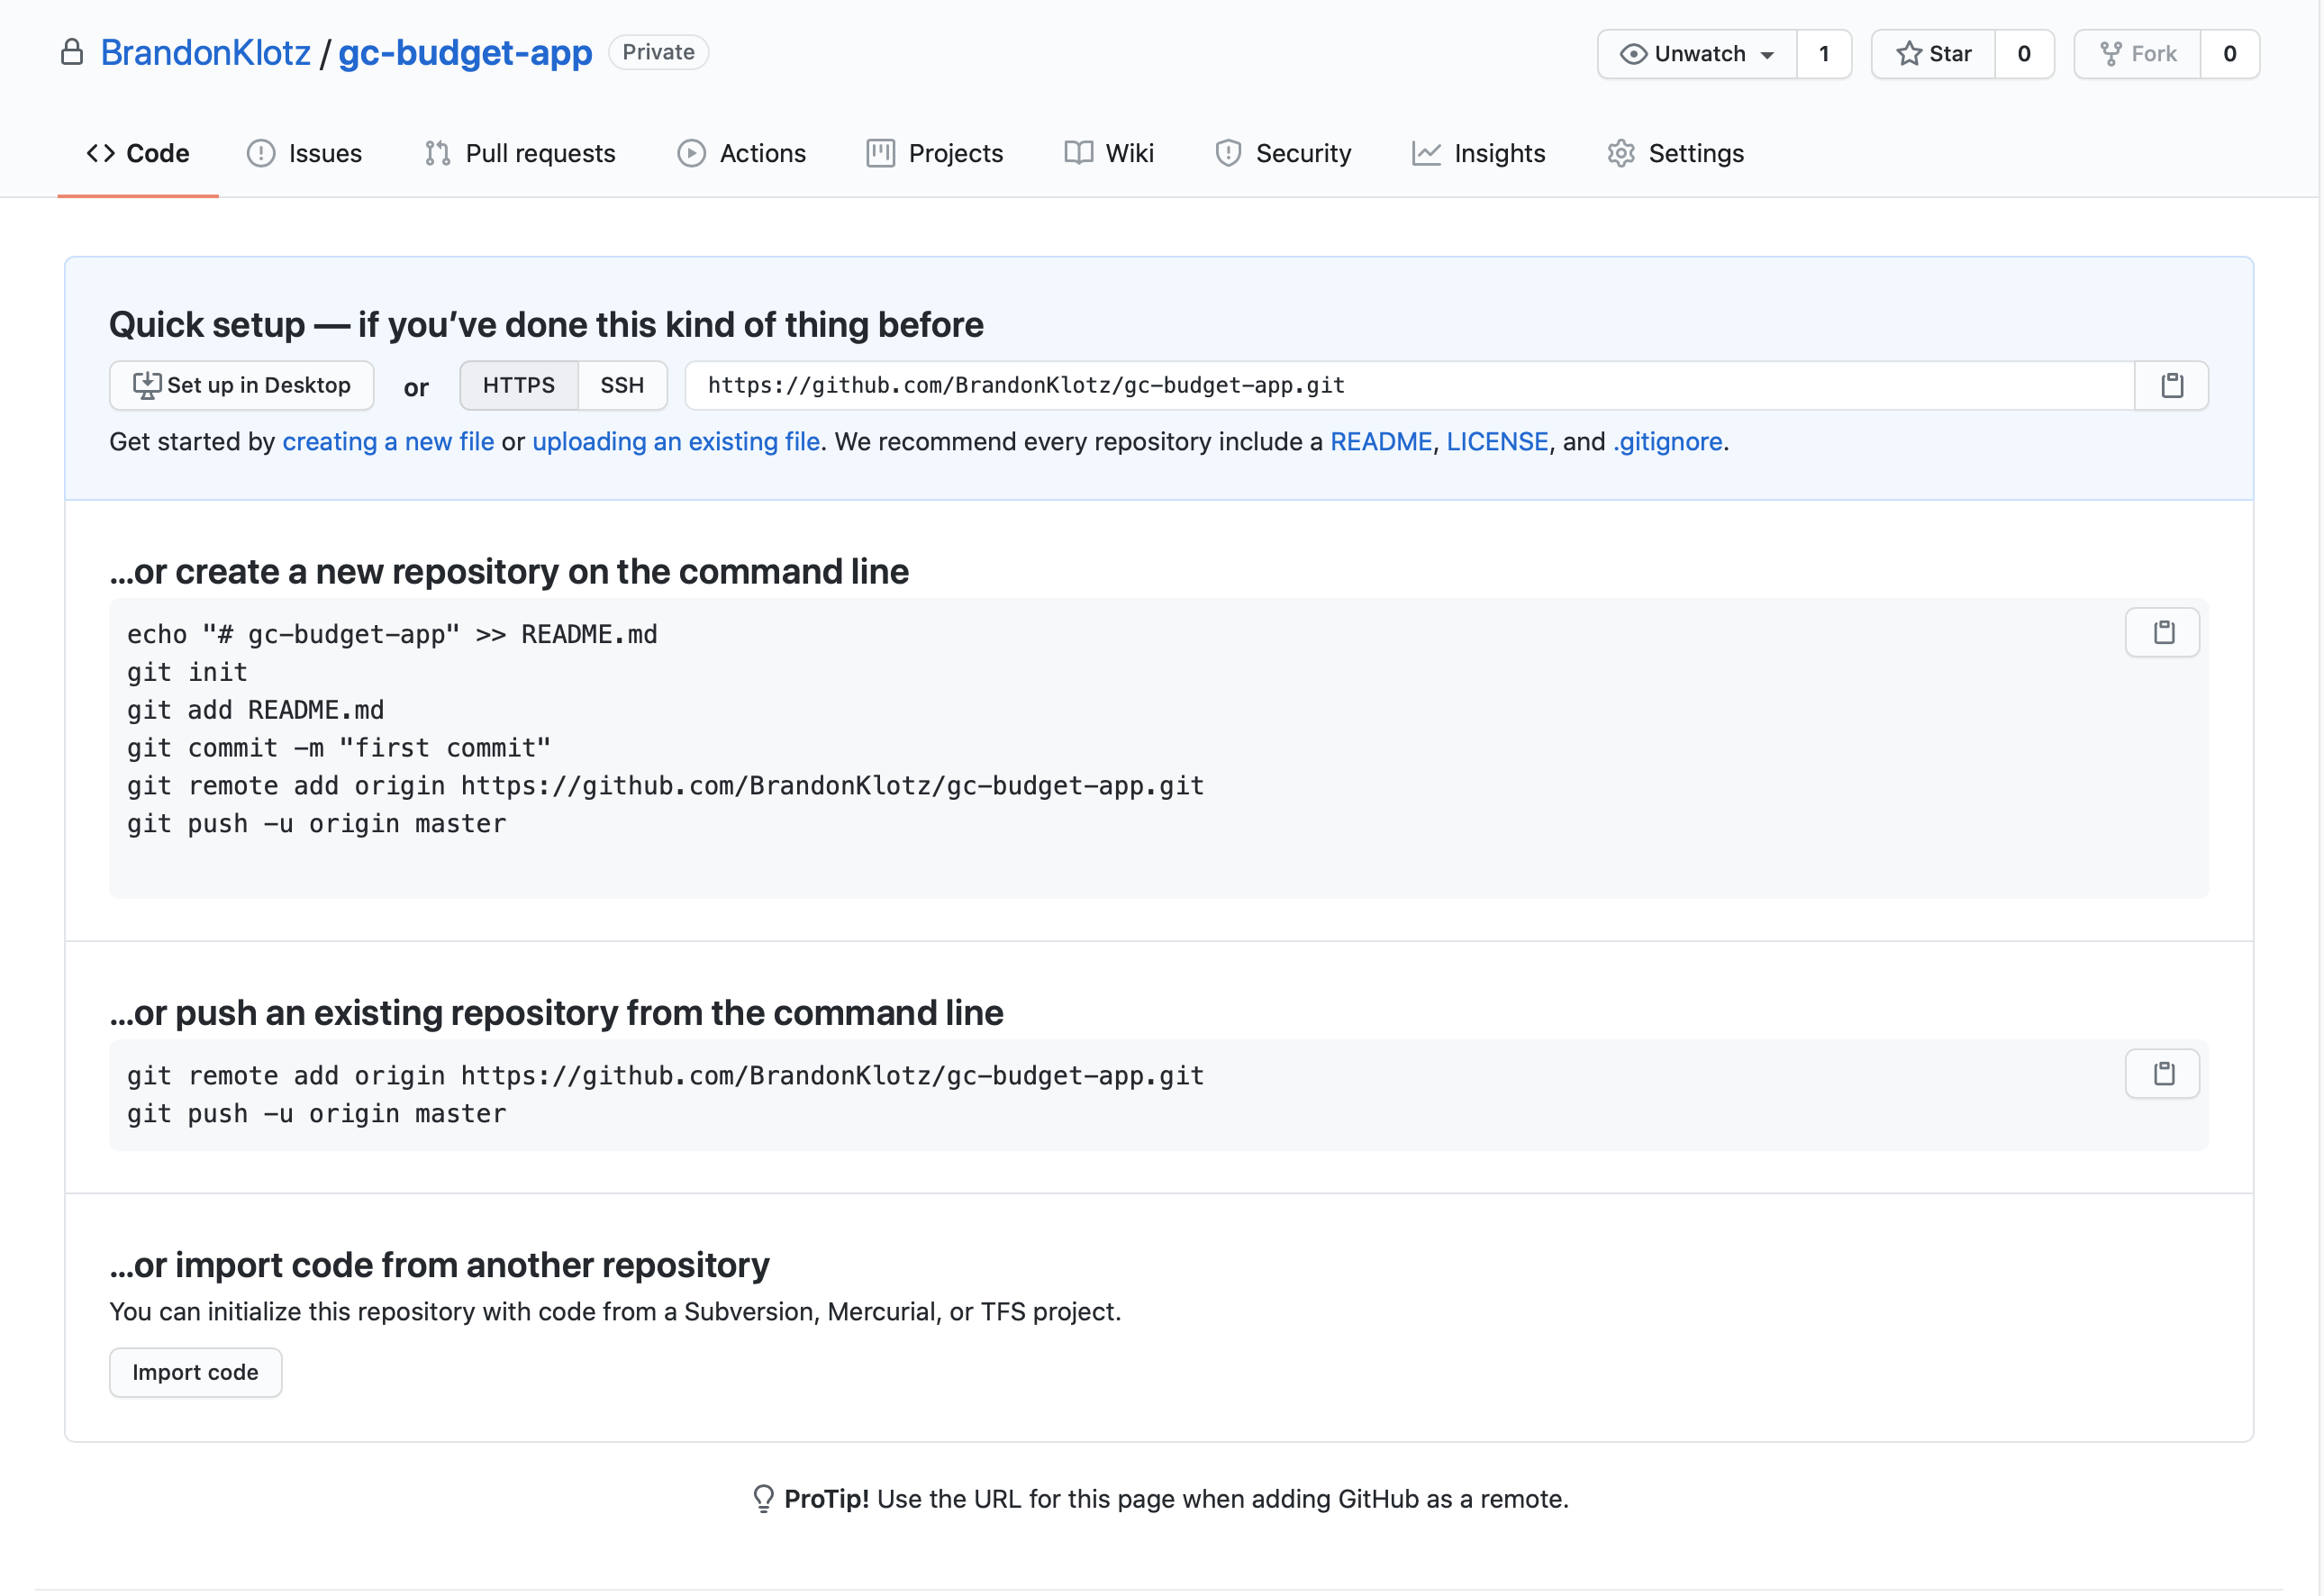2324x1596 pixels.
Task: Click the Fork repository button
Action: click(2138, 54)
